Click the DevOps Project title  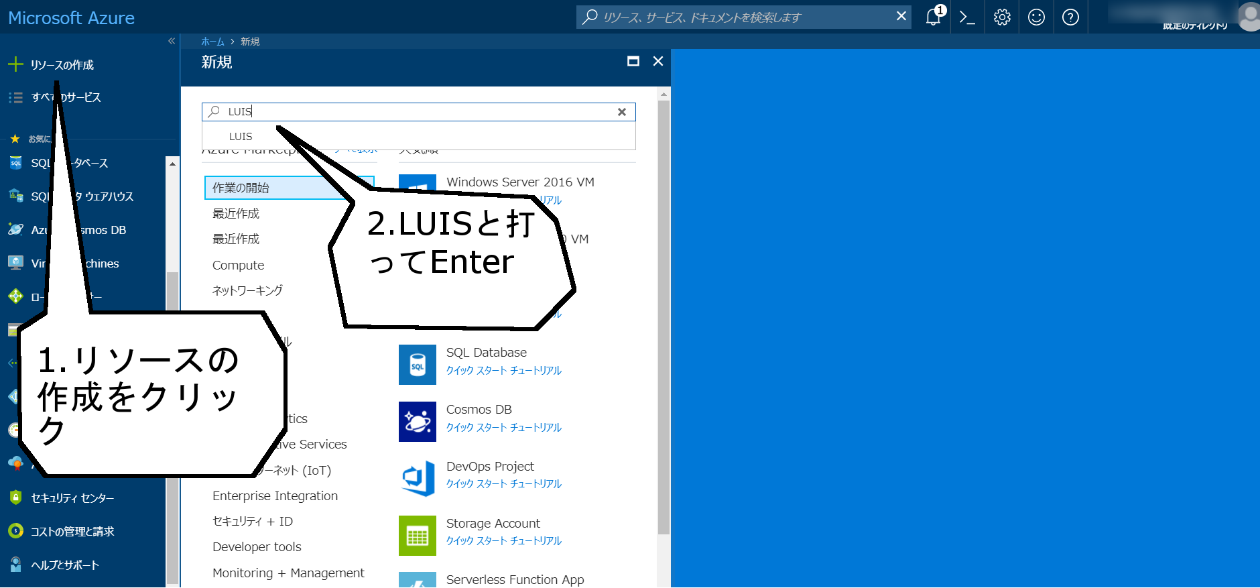click(x=490, y=466)
